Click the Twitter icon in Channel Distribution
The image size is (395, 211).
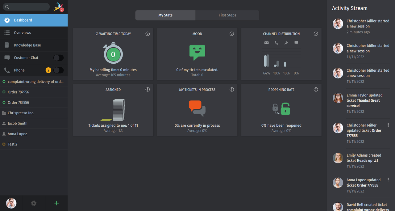(x=286, y=43)
